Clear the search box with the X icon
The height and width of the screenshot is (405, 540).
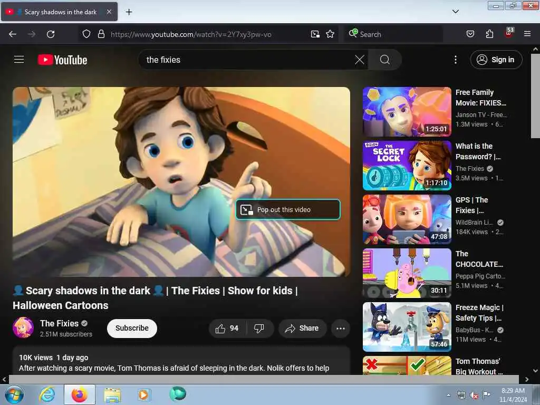pos(360,60)
